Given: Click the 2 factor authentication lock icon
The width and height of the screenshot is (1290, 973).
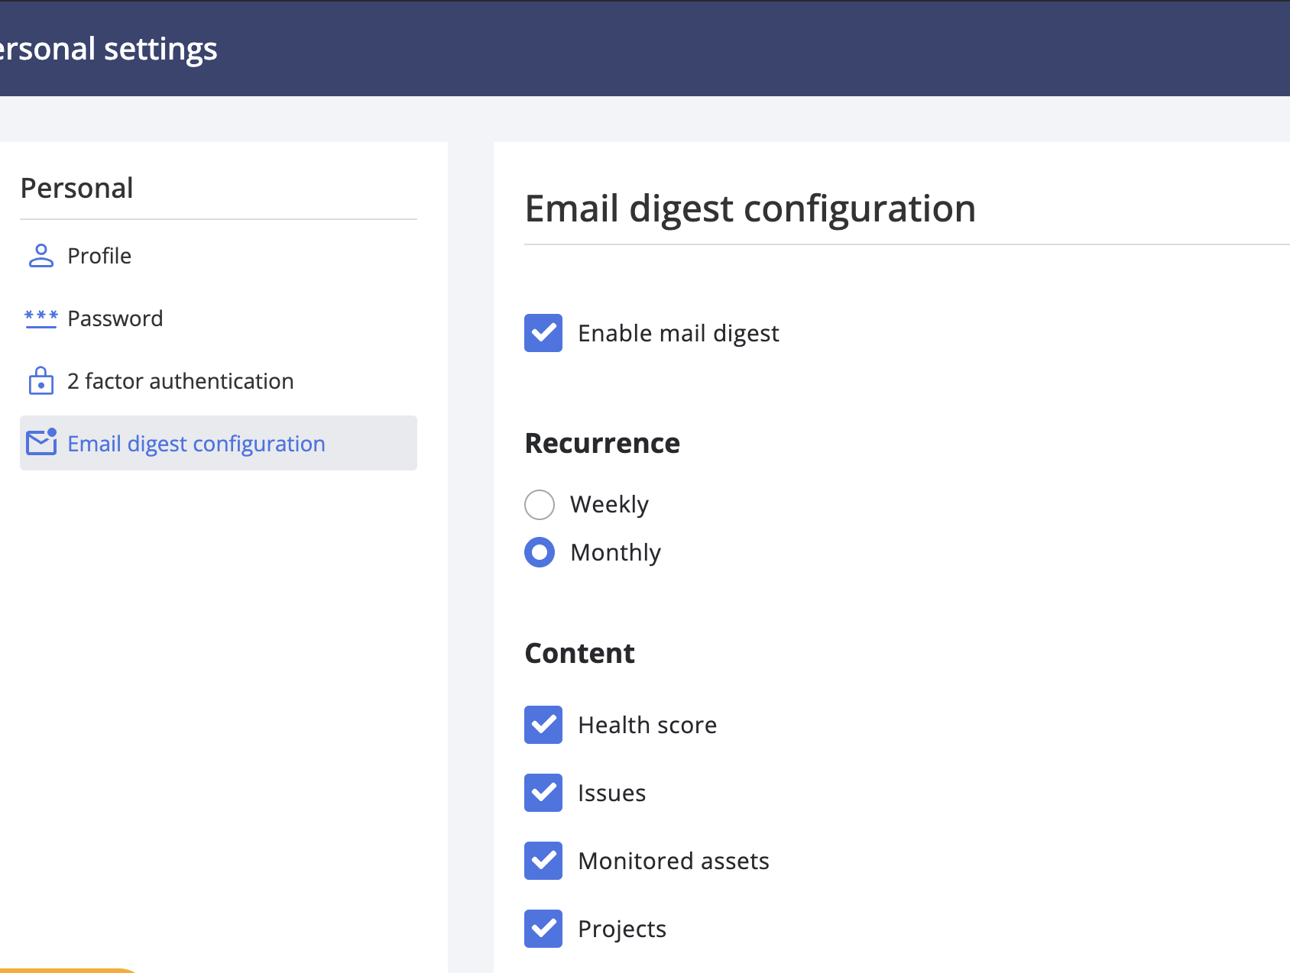Looking at the screenshot, I should tap(41, 381).
